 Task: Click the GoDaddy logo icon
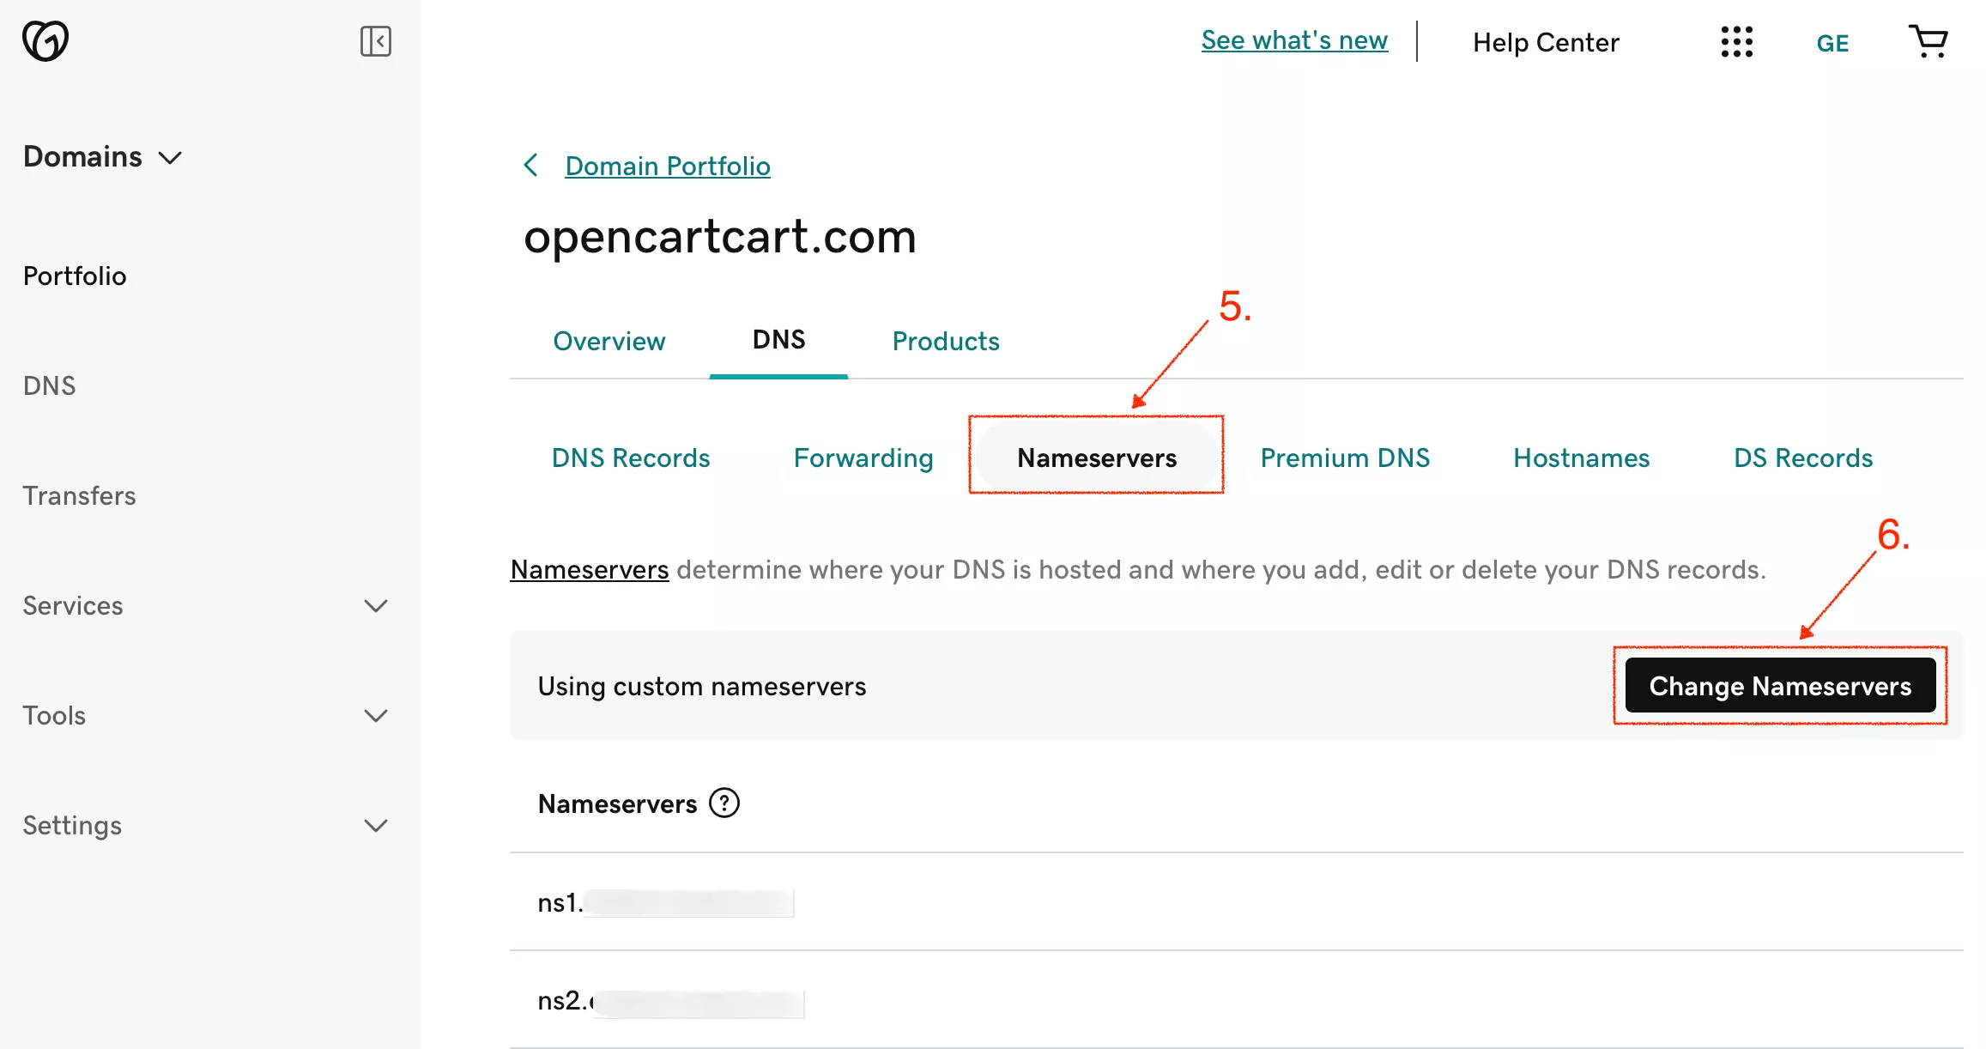[x=45, y=40]
